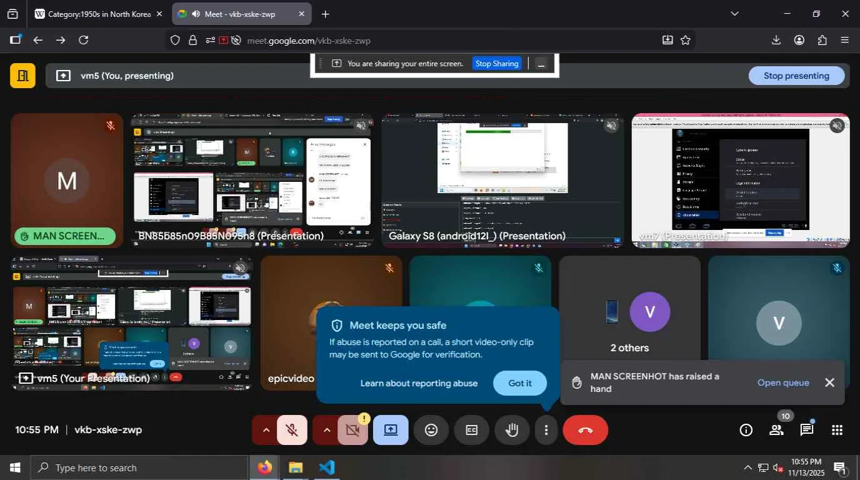
Task: Open Windows Start menu
Action: pyautogui.click(x=15, y=467)
